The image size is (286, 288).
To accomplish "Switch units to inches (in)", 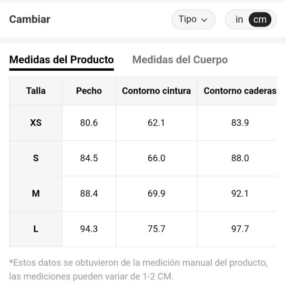I will 239,19.
